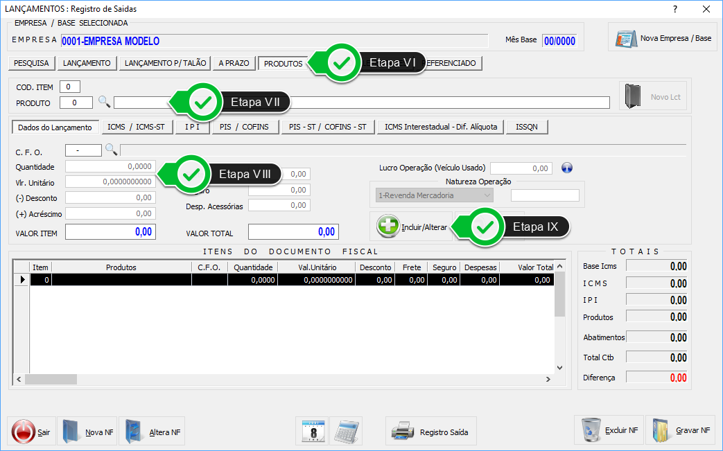This screenshot has height=451, width=723.
Task: Click the blue info icon beside Lucro Operação
Action: pyautogui.click(x=566, y=168)
